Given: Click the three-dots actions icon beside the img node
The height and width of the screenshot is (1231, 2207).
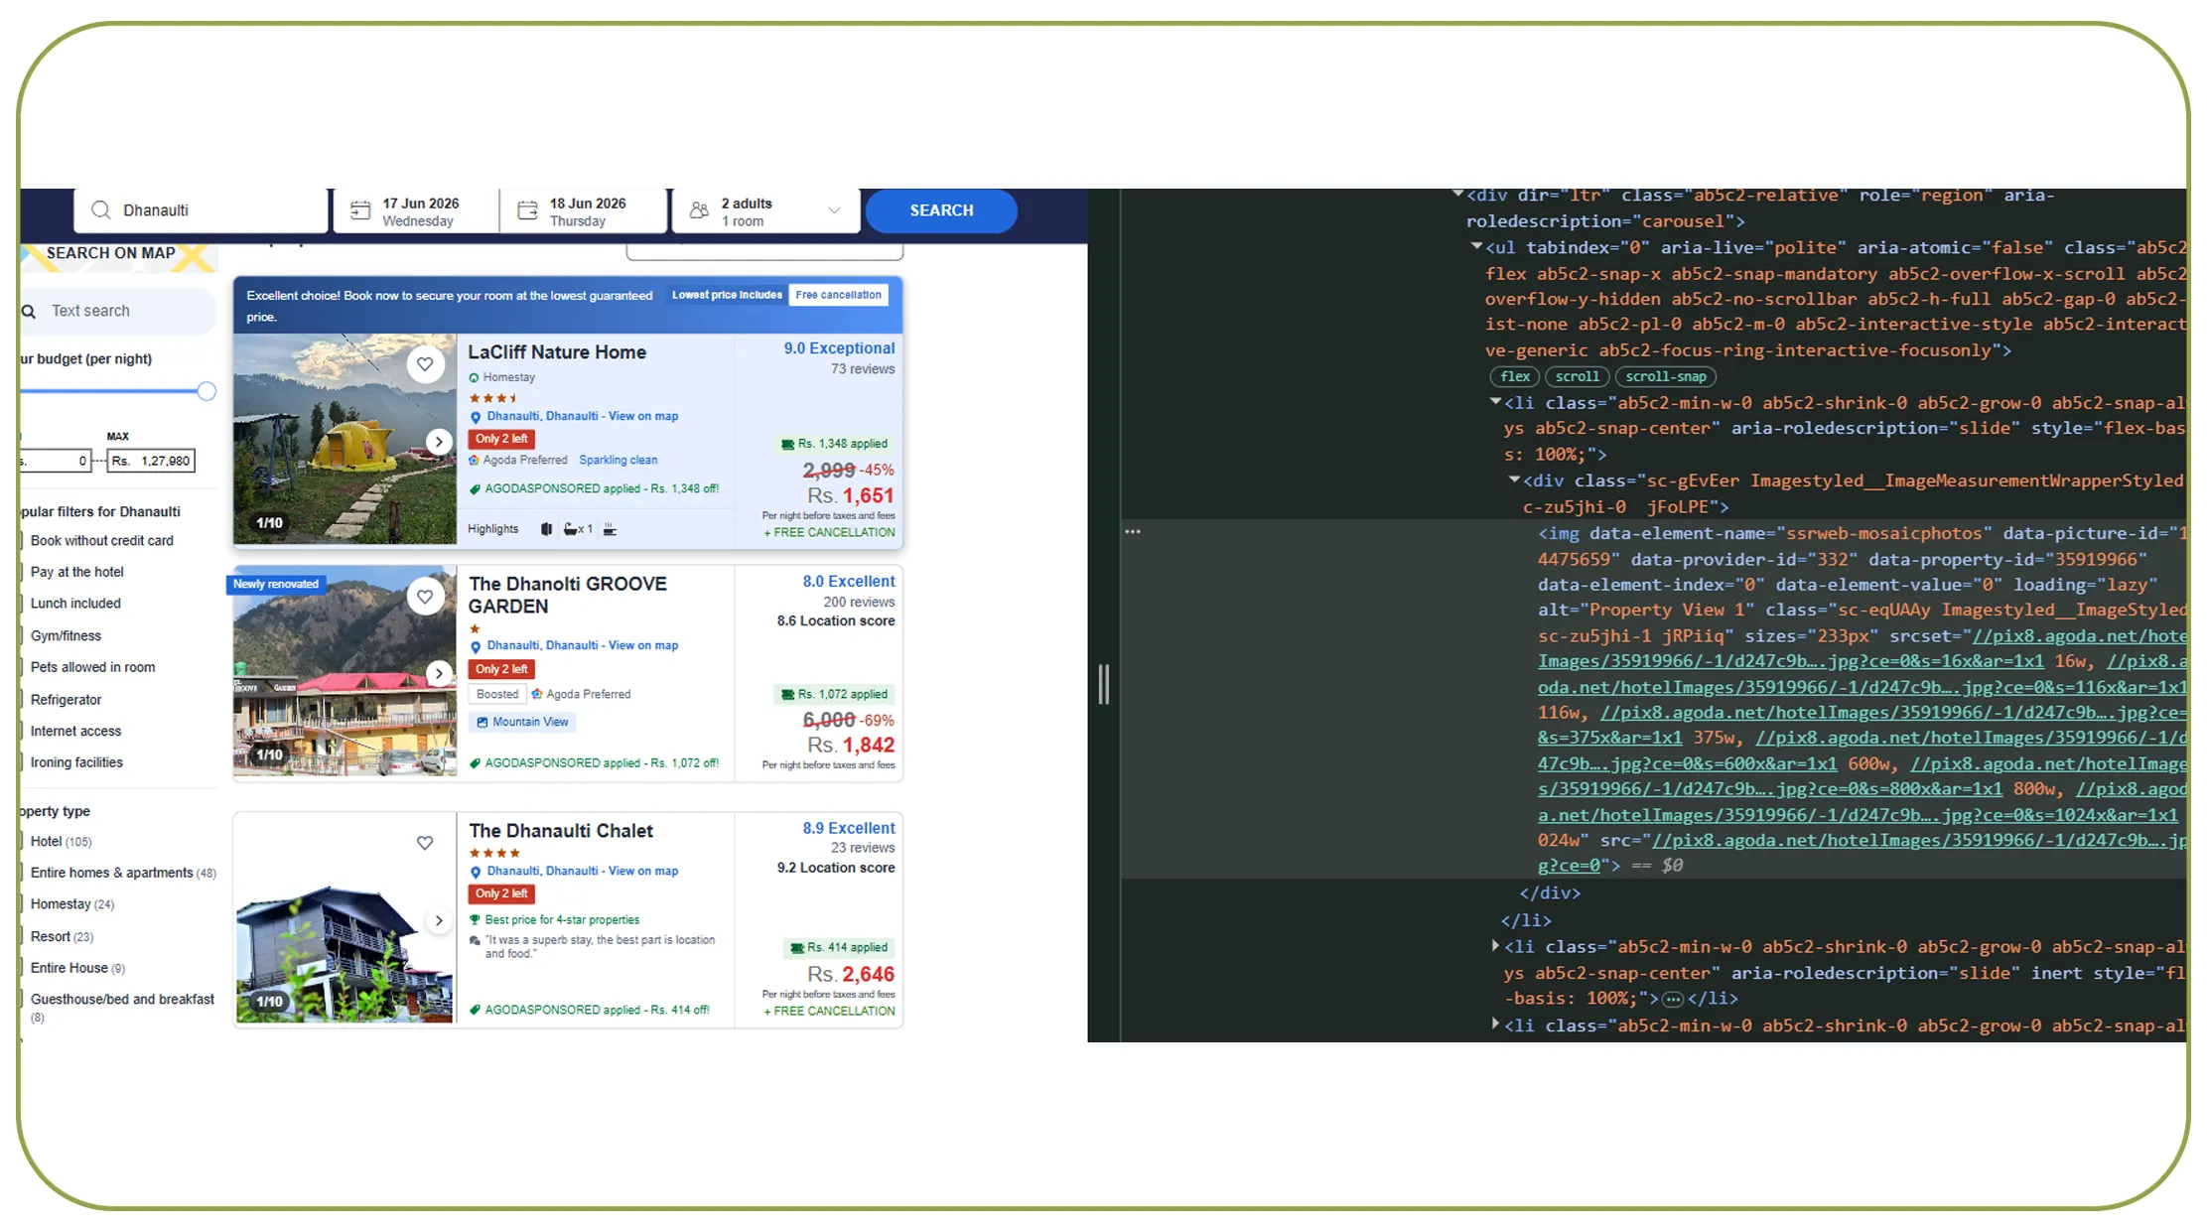Looking at the screenshot, I should click(x=1133, y=532).
